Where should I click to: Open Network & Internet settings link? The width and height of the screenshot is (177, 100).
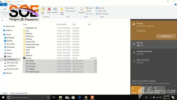tap(144, 81)
